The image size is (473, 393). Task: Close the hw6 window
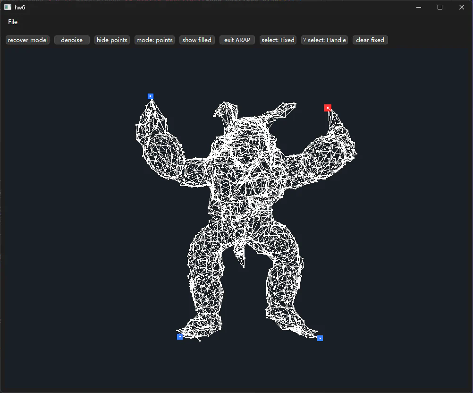point(462,7)
